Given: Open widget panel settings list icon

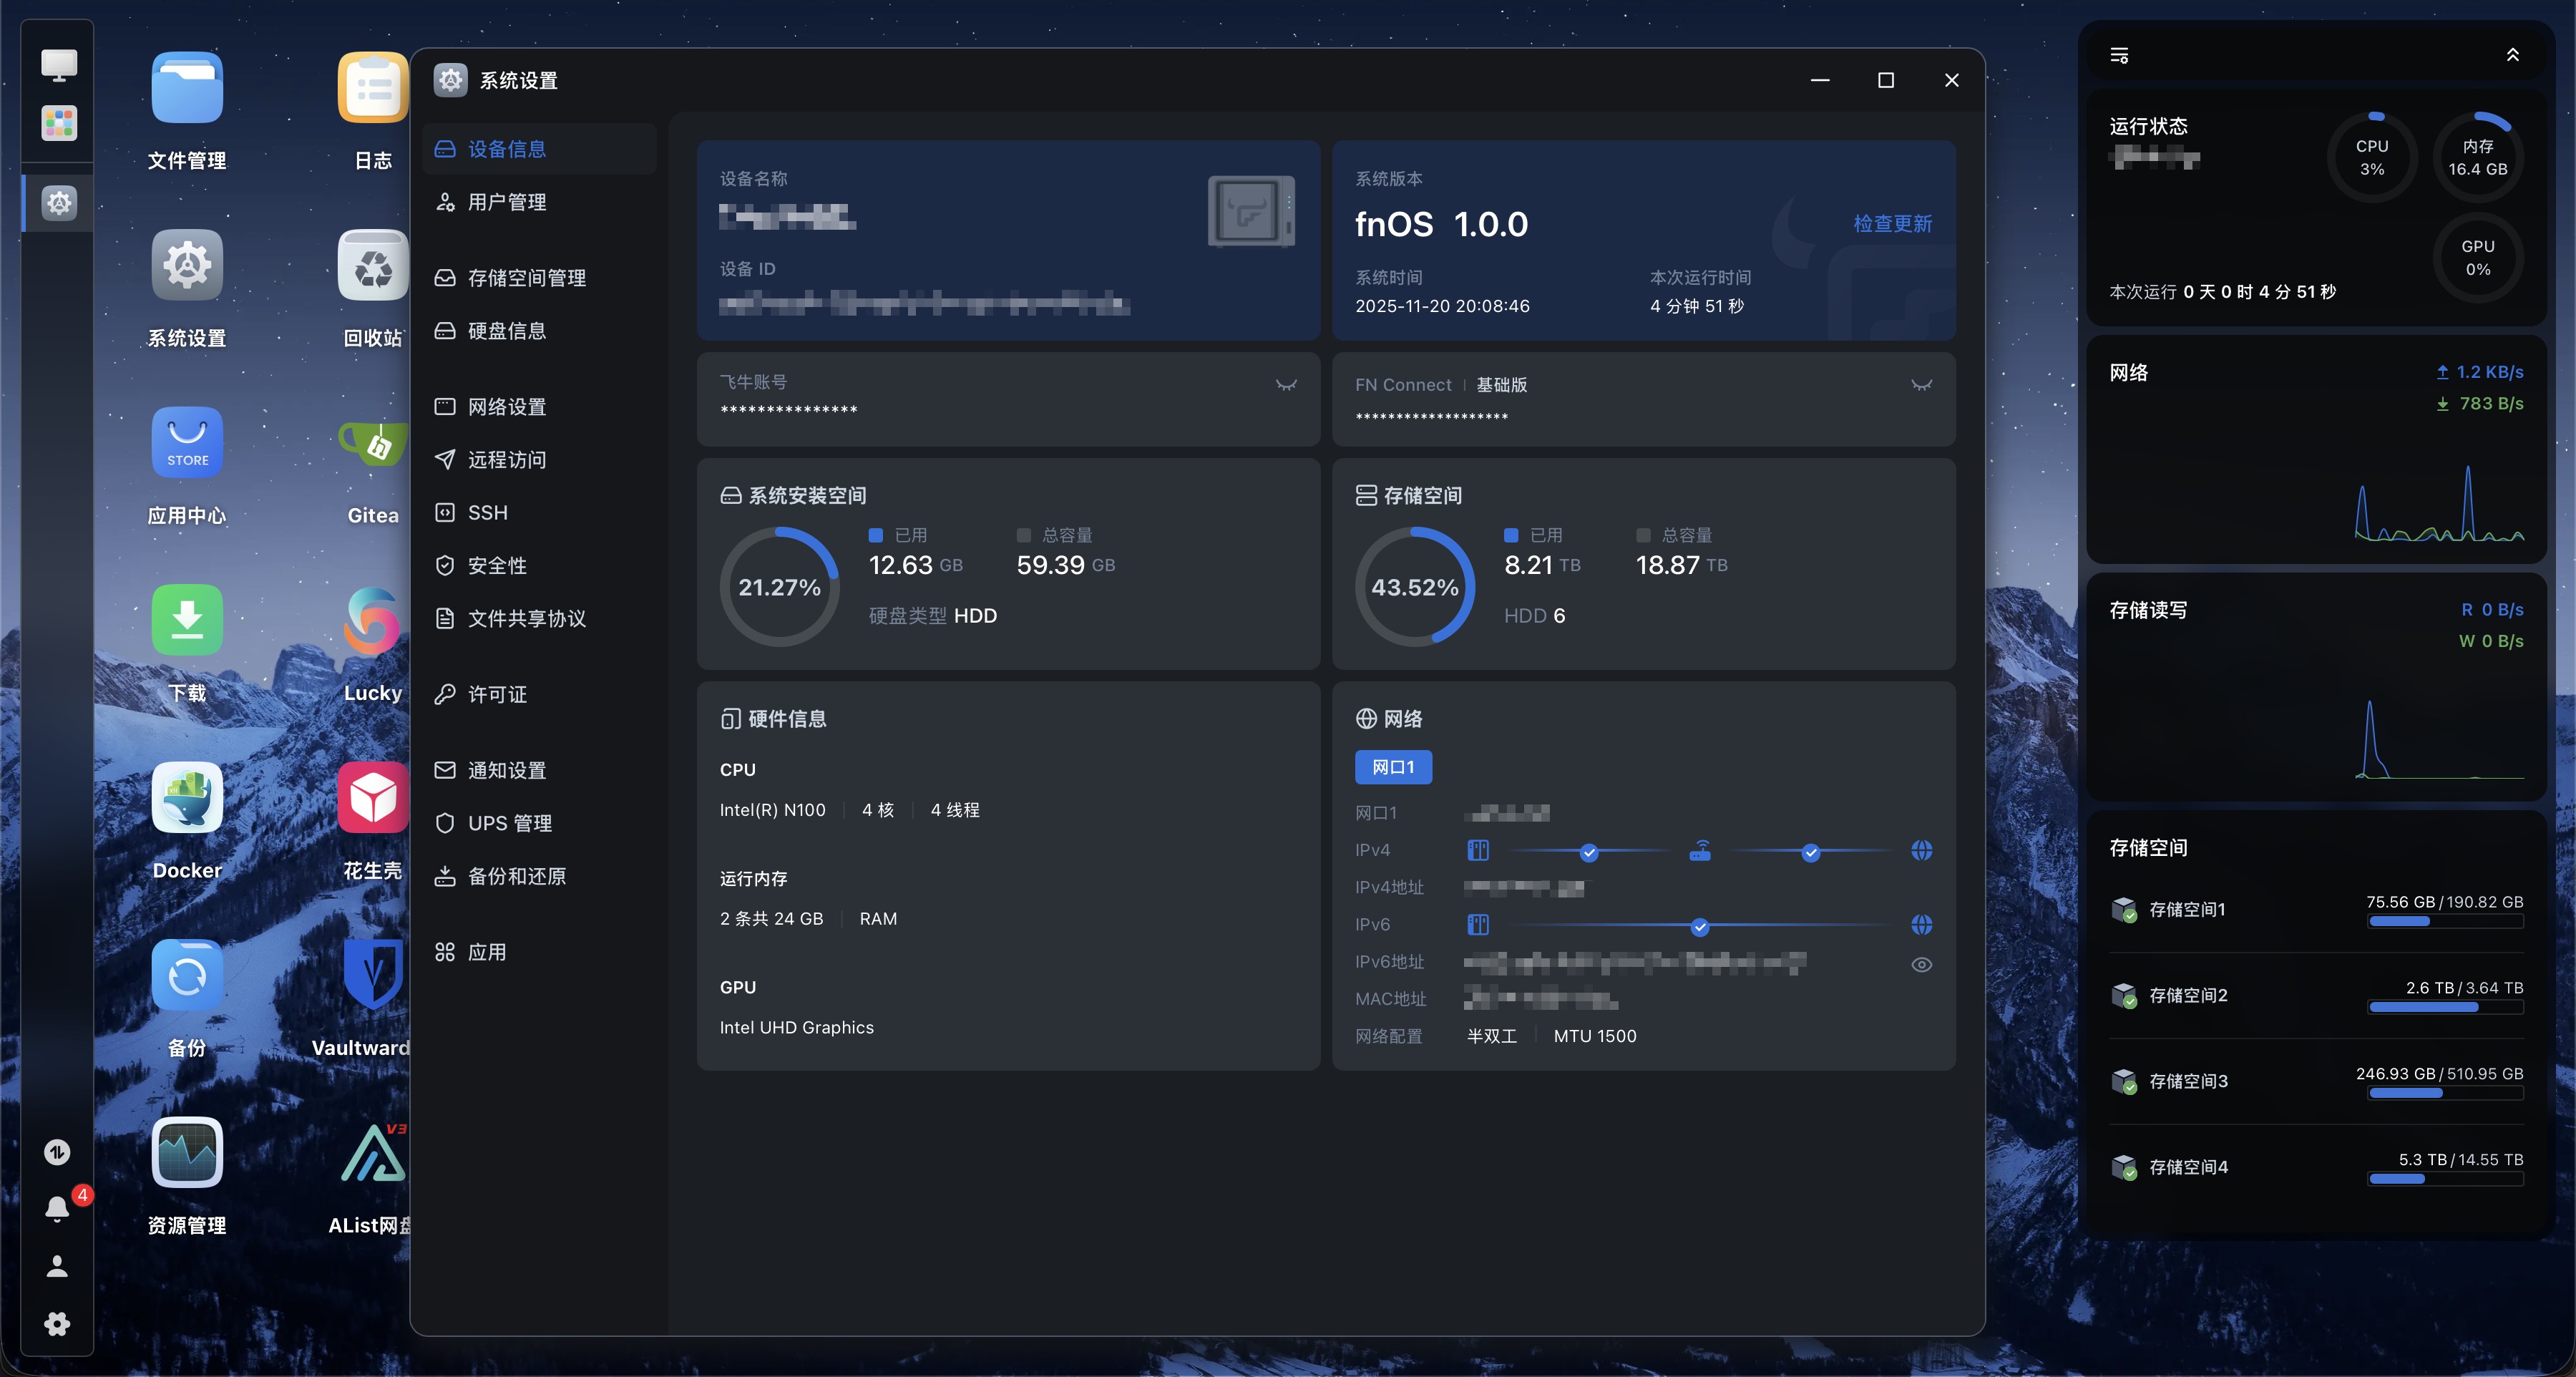Looking at the screenshot, I should (x=2119, y=55).
